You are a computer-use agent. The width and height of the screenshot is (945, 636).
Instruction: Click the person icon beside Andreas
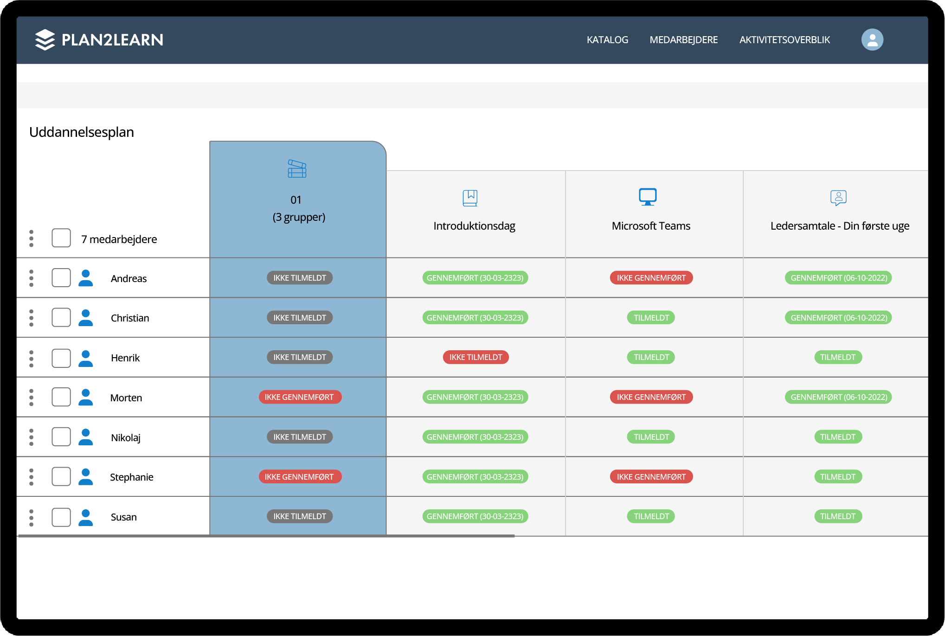[x=86, y=278]
